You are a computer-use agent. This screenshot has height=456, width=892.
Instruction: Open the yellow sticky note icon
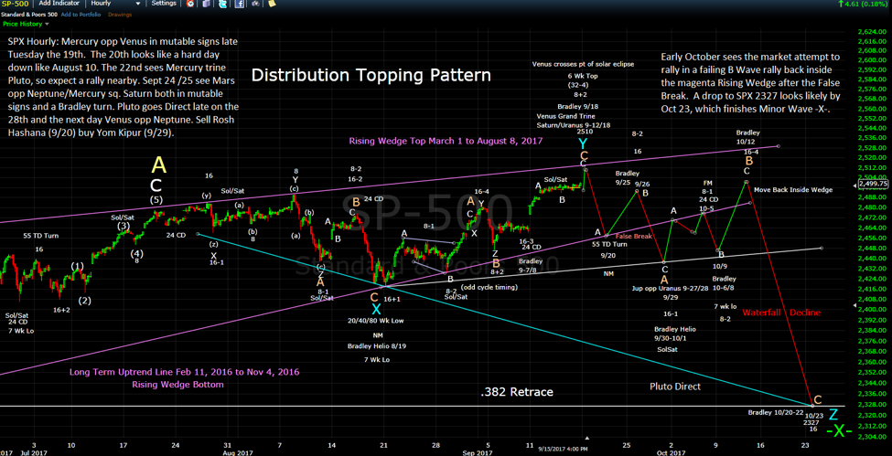pyautogui.click(x=272, y=4)
